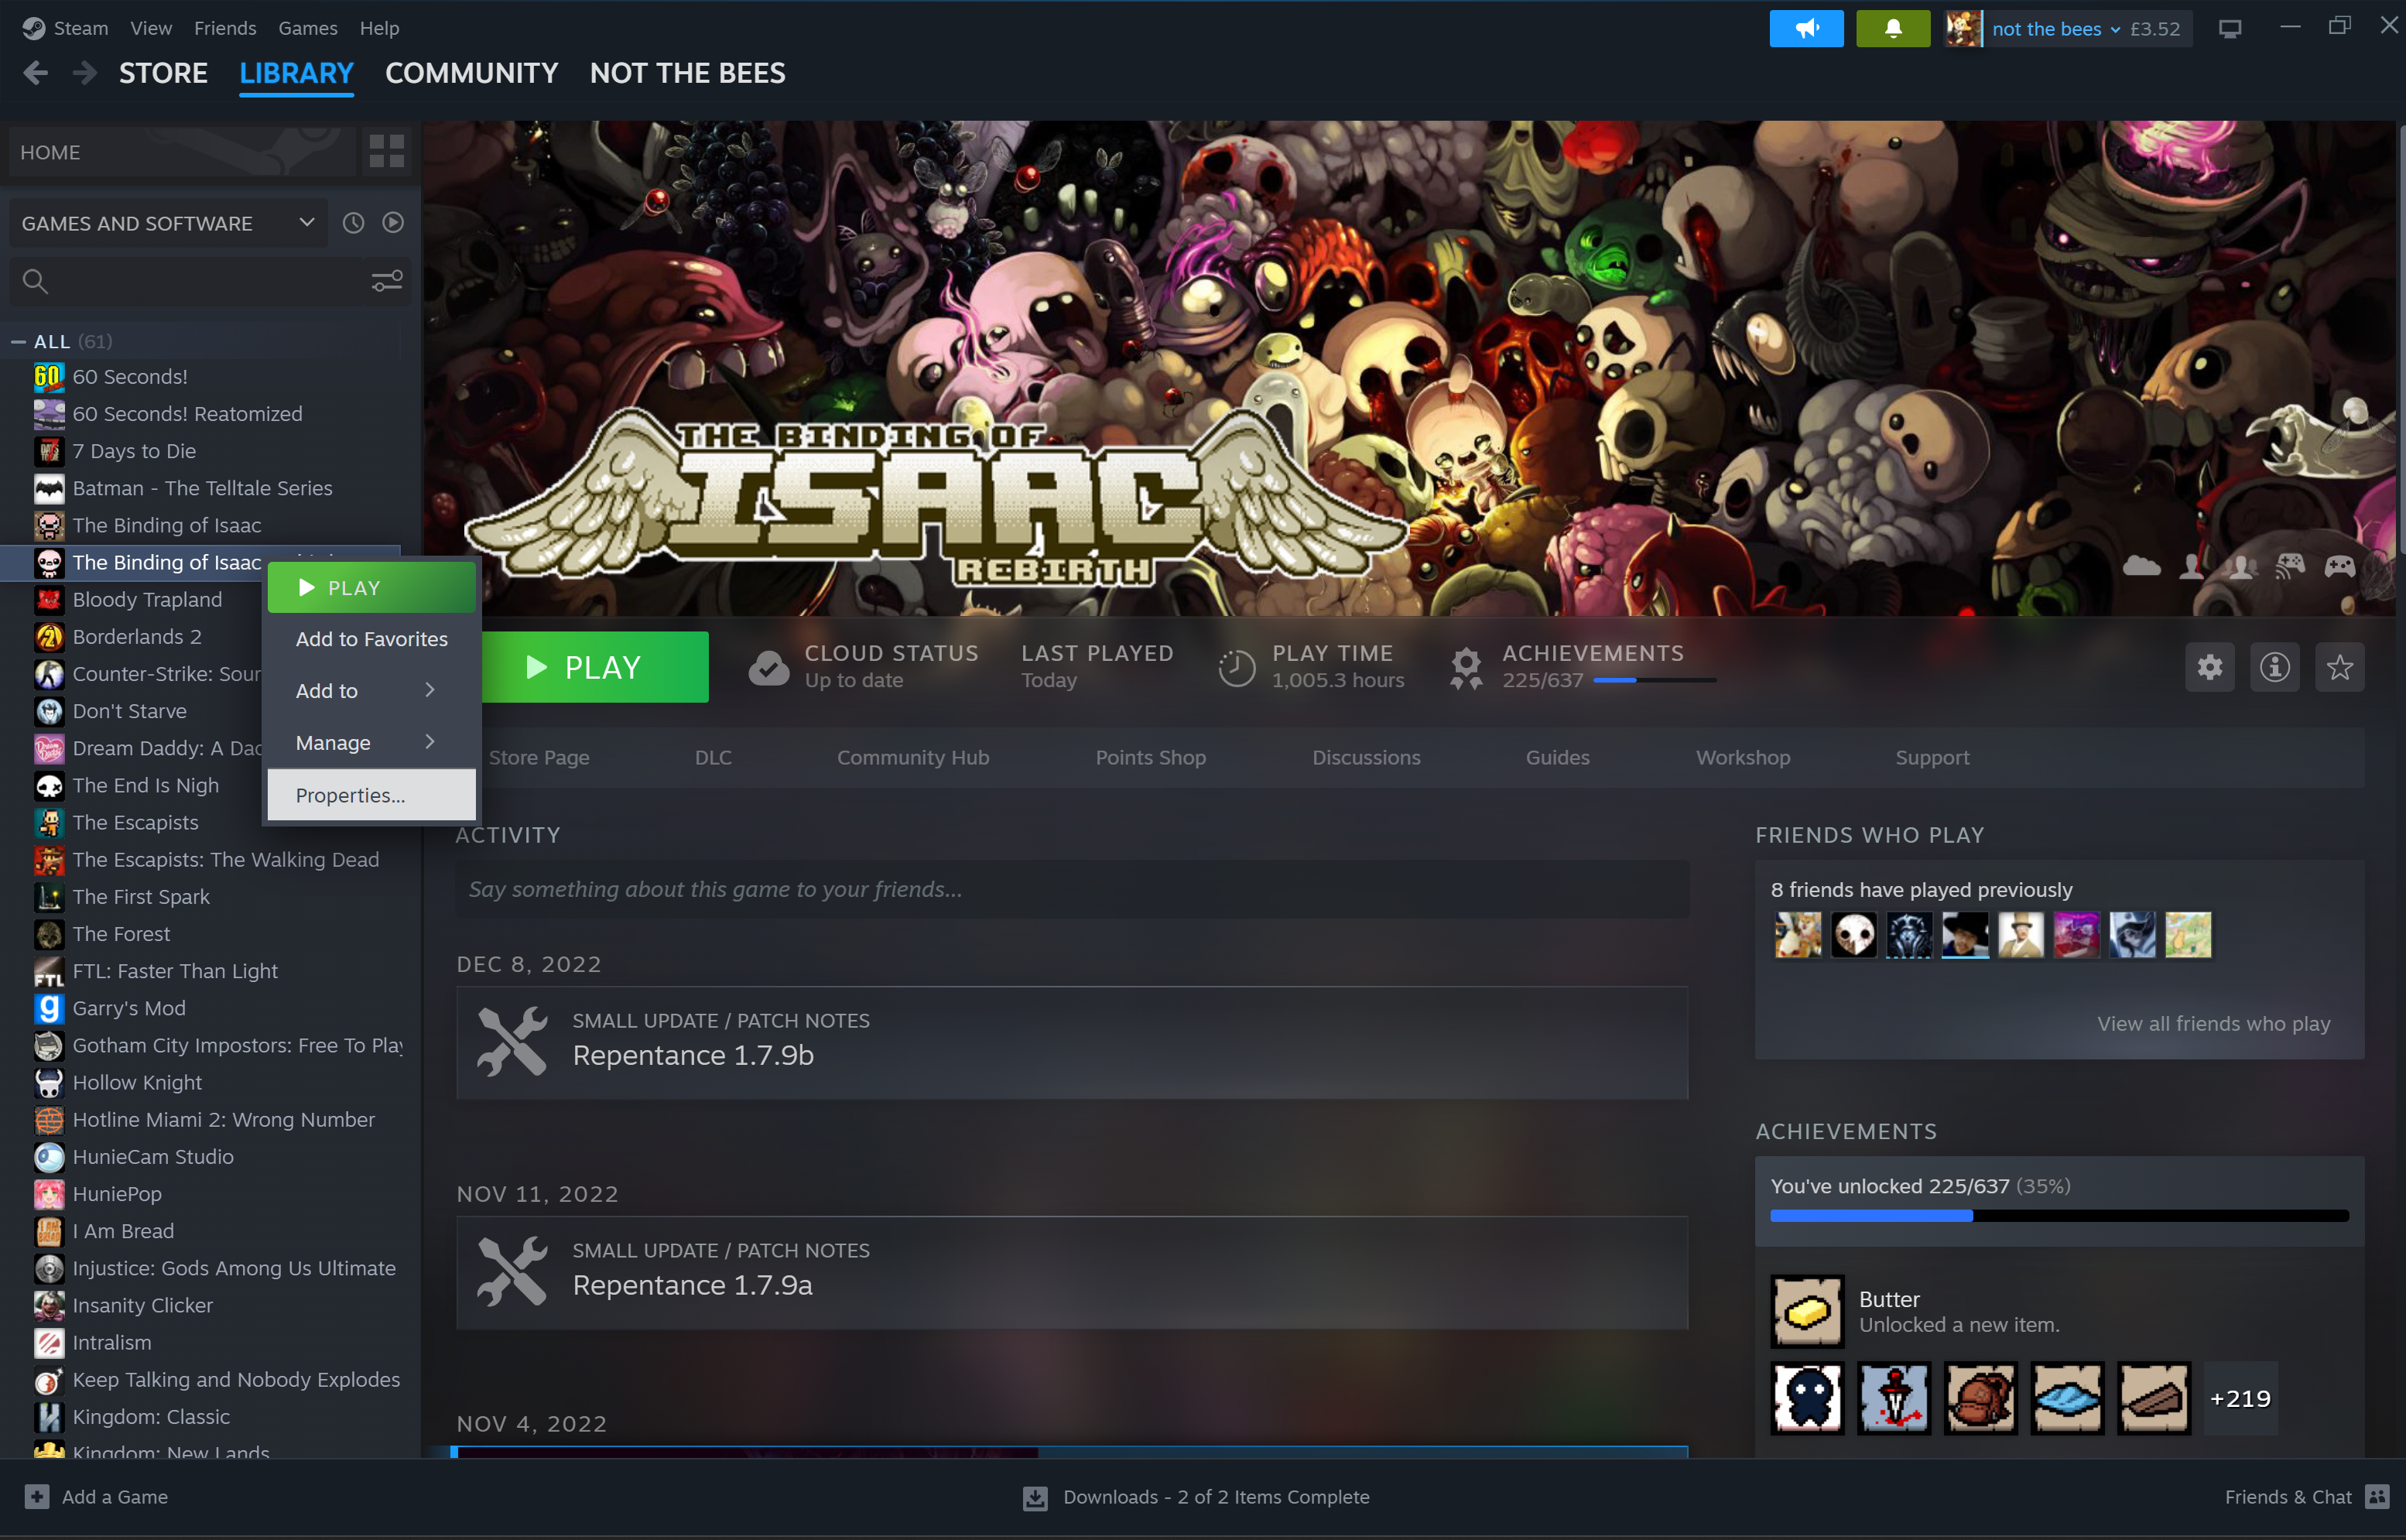Open the Friends menu
This screenshot has height=1540, width=2406.
click(x=225, y=28)
